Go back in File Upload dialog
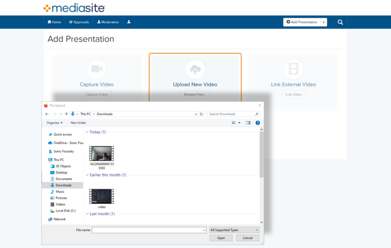The width and height of the screenshot is (391, 248). click(x=47, y=114)
